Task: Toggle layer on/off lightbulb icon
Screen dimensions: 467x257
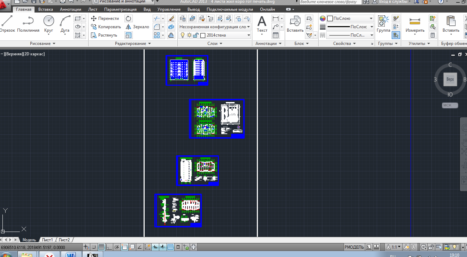Action: click(182, 35)
